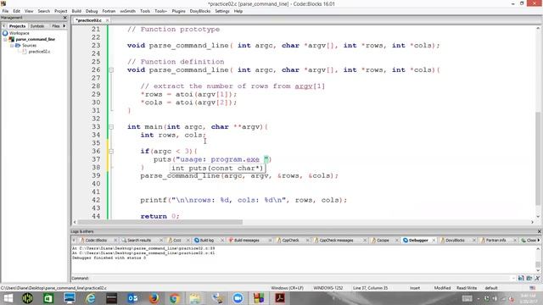Image resolution: width=543 pixels, height=305 pixels.
Task: Open Adobe Acrobat from the taskbar
Action: click(280, 298)
